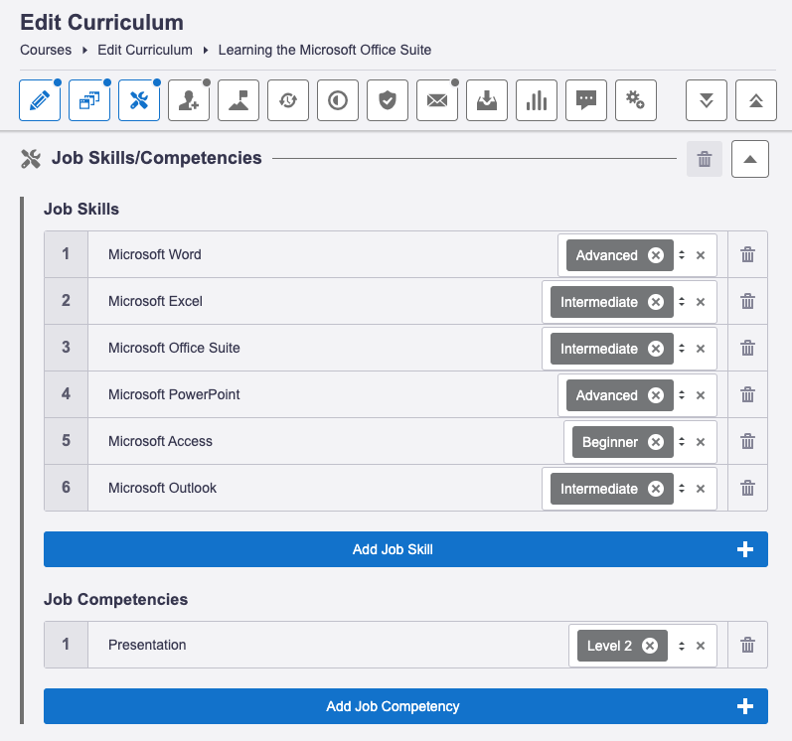Viewport: 792px width, 741px height.
Task: Clear the Microsoft Outlook level selection
Action: coord(701,489)
